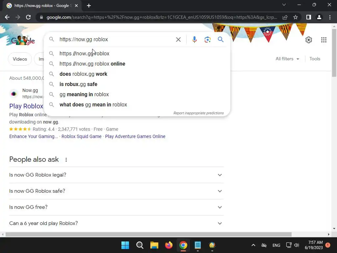Open the 'Play Roblox' result title
The width and height of the screenshot is (337, 253).
tap(26, 106)
